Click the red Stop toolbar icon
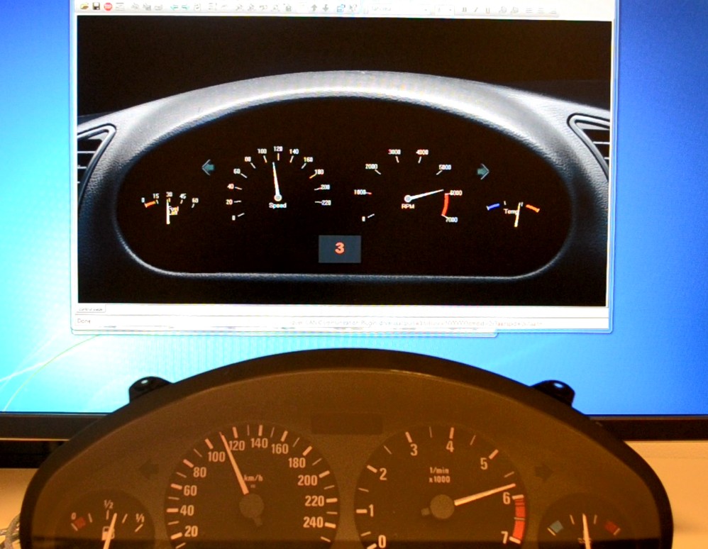708x549 pixels. [108, 6]
